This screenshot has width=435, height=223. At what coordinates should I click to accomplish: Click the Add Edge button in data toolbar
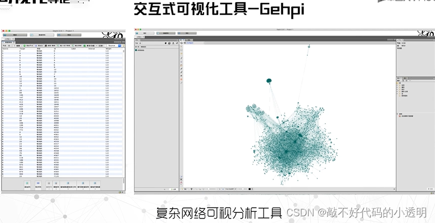coord(39,45)
